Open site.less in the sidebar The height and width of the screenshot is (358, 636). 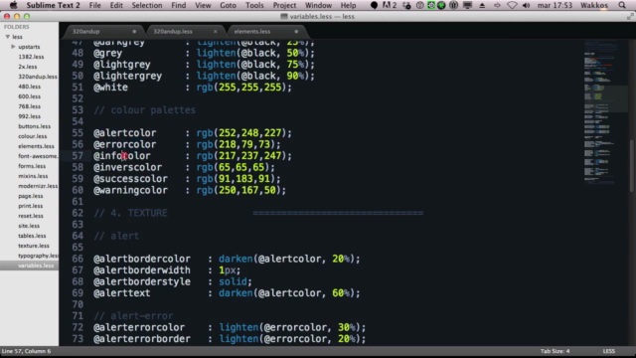point(29,226)
